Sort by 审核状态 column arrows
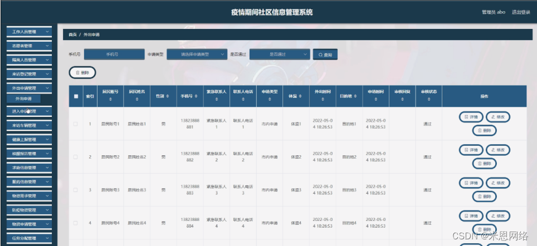This screenshot has width=537, height=246. 429,99
